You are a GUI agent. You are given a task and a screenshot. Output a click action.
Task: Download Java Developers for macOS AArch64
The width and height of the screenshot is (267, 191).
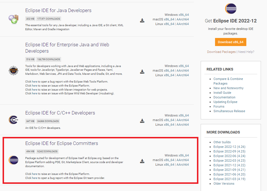click(183, 19)
